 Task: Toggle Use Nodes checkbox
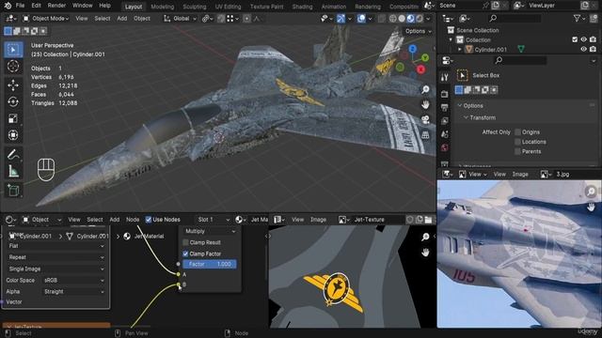(x=149, y=220)
